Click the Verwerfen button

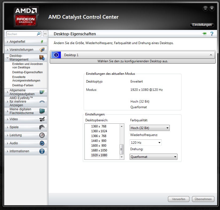pos(179,199)
